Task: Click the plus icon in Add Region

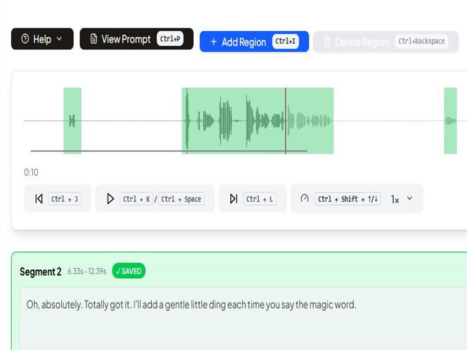Action: point(213,42)
